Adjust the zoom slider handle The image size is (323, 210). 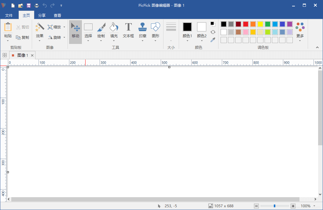click(x=274, y=206)
